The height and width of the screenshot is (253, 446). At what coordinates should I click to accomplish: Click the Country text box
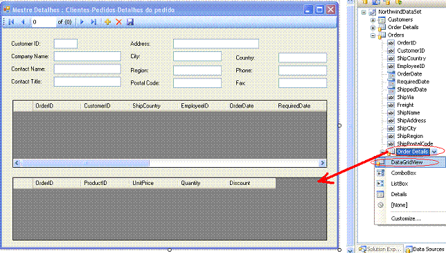[303, 58]
